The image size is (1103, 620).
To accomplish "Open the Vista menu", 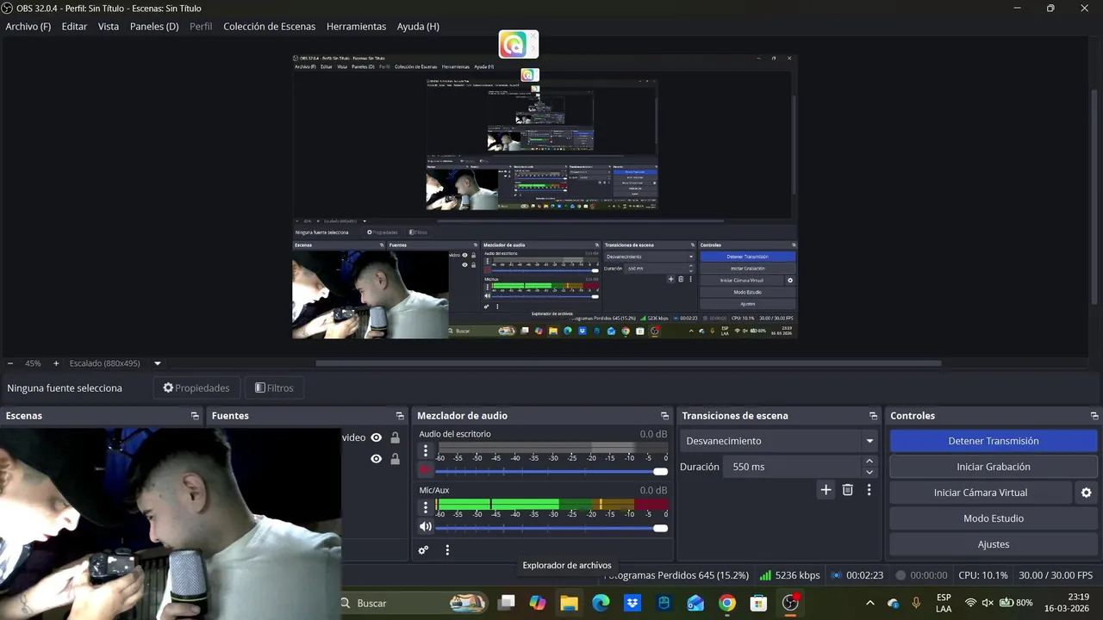I will point(109,27).
